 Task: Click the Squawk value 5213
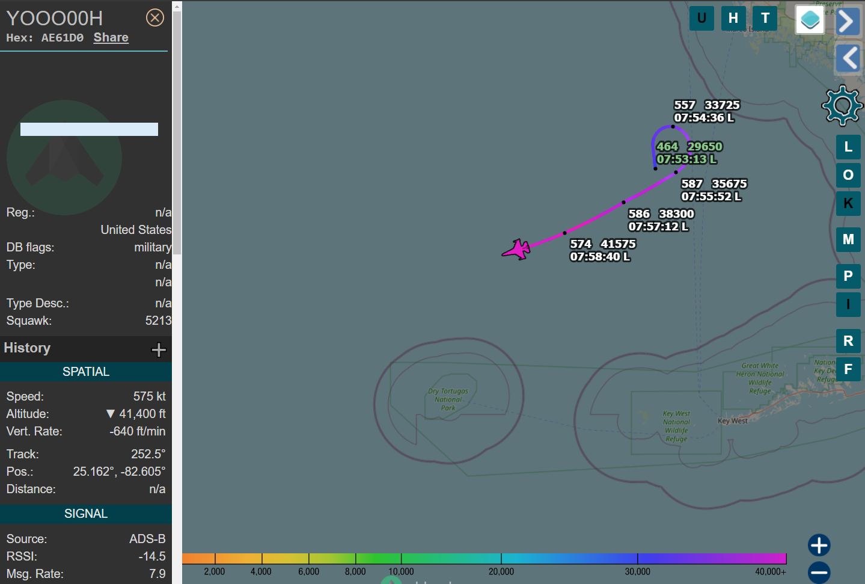coord(158,321)
